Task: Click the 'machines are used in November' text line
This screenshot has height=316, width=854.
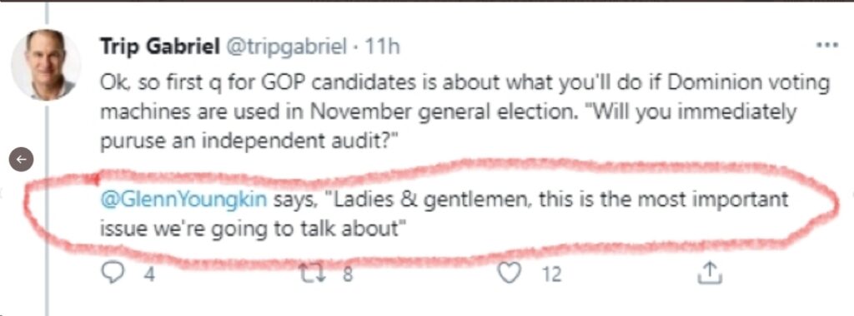Action: pos(448,112)
